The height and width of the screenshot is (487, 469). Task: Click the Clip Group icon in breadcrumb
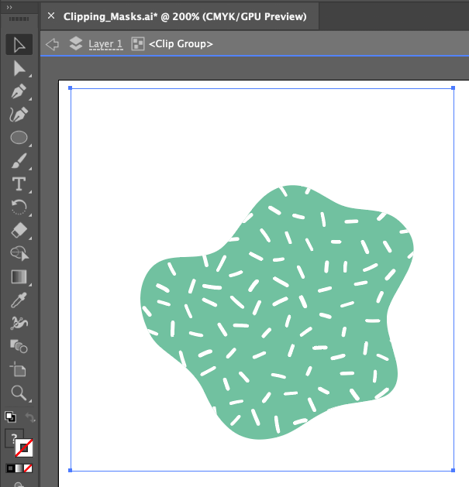coord(138,44)
